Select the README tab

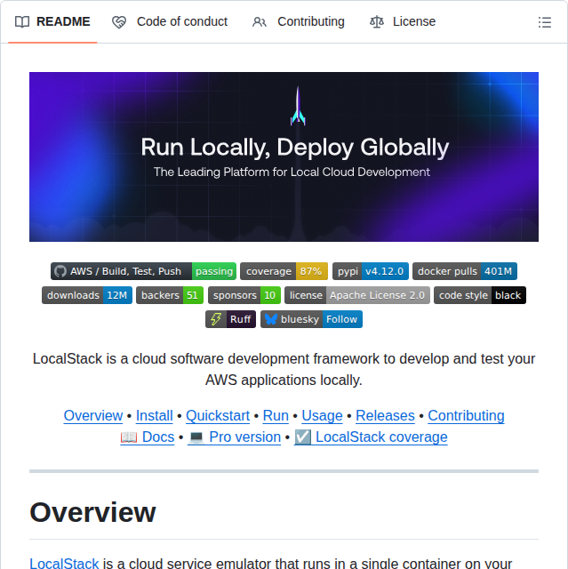click(52, 21)
